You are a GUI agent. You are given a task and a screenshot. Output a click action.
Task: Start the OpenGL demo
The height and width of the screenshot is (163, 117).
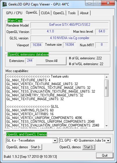(35, 147)
